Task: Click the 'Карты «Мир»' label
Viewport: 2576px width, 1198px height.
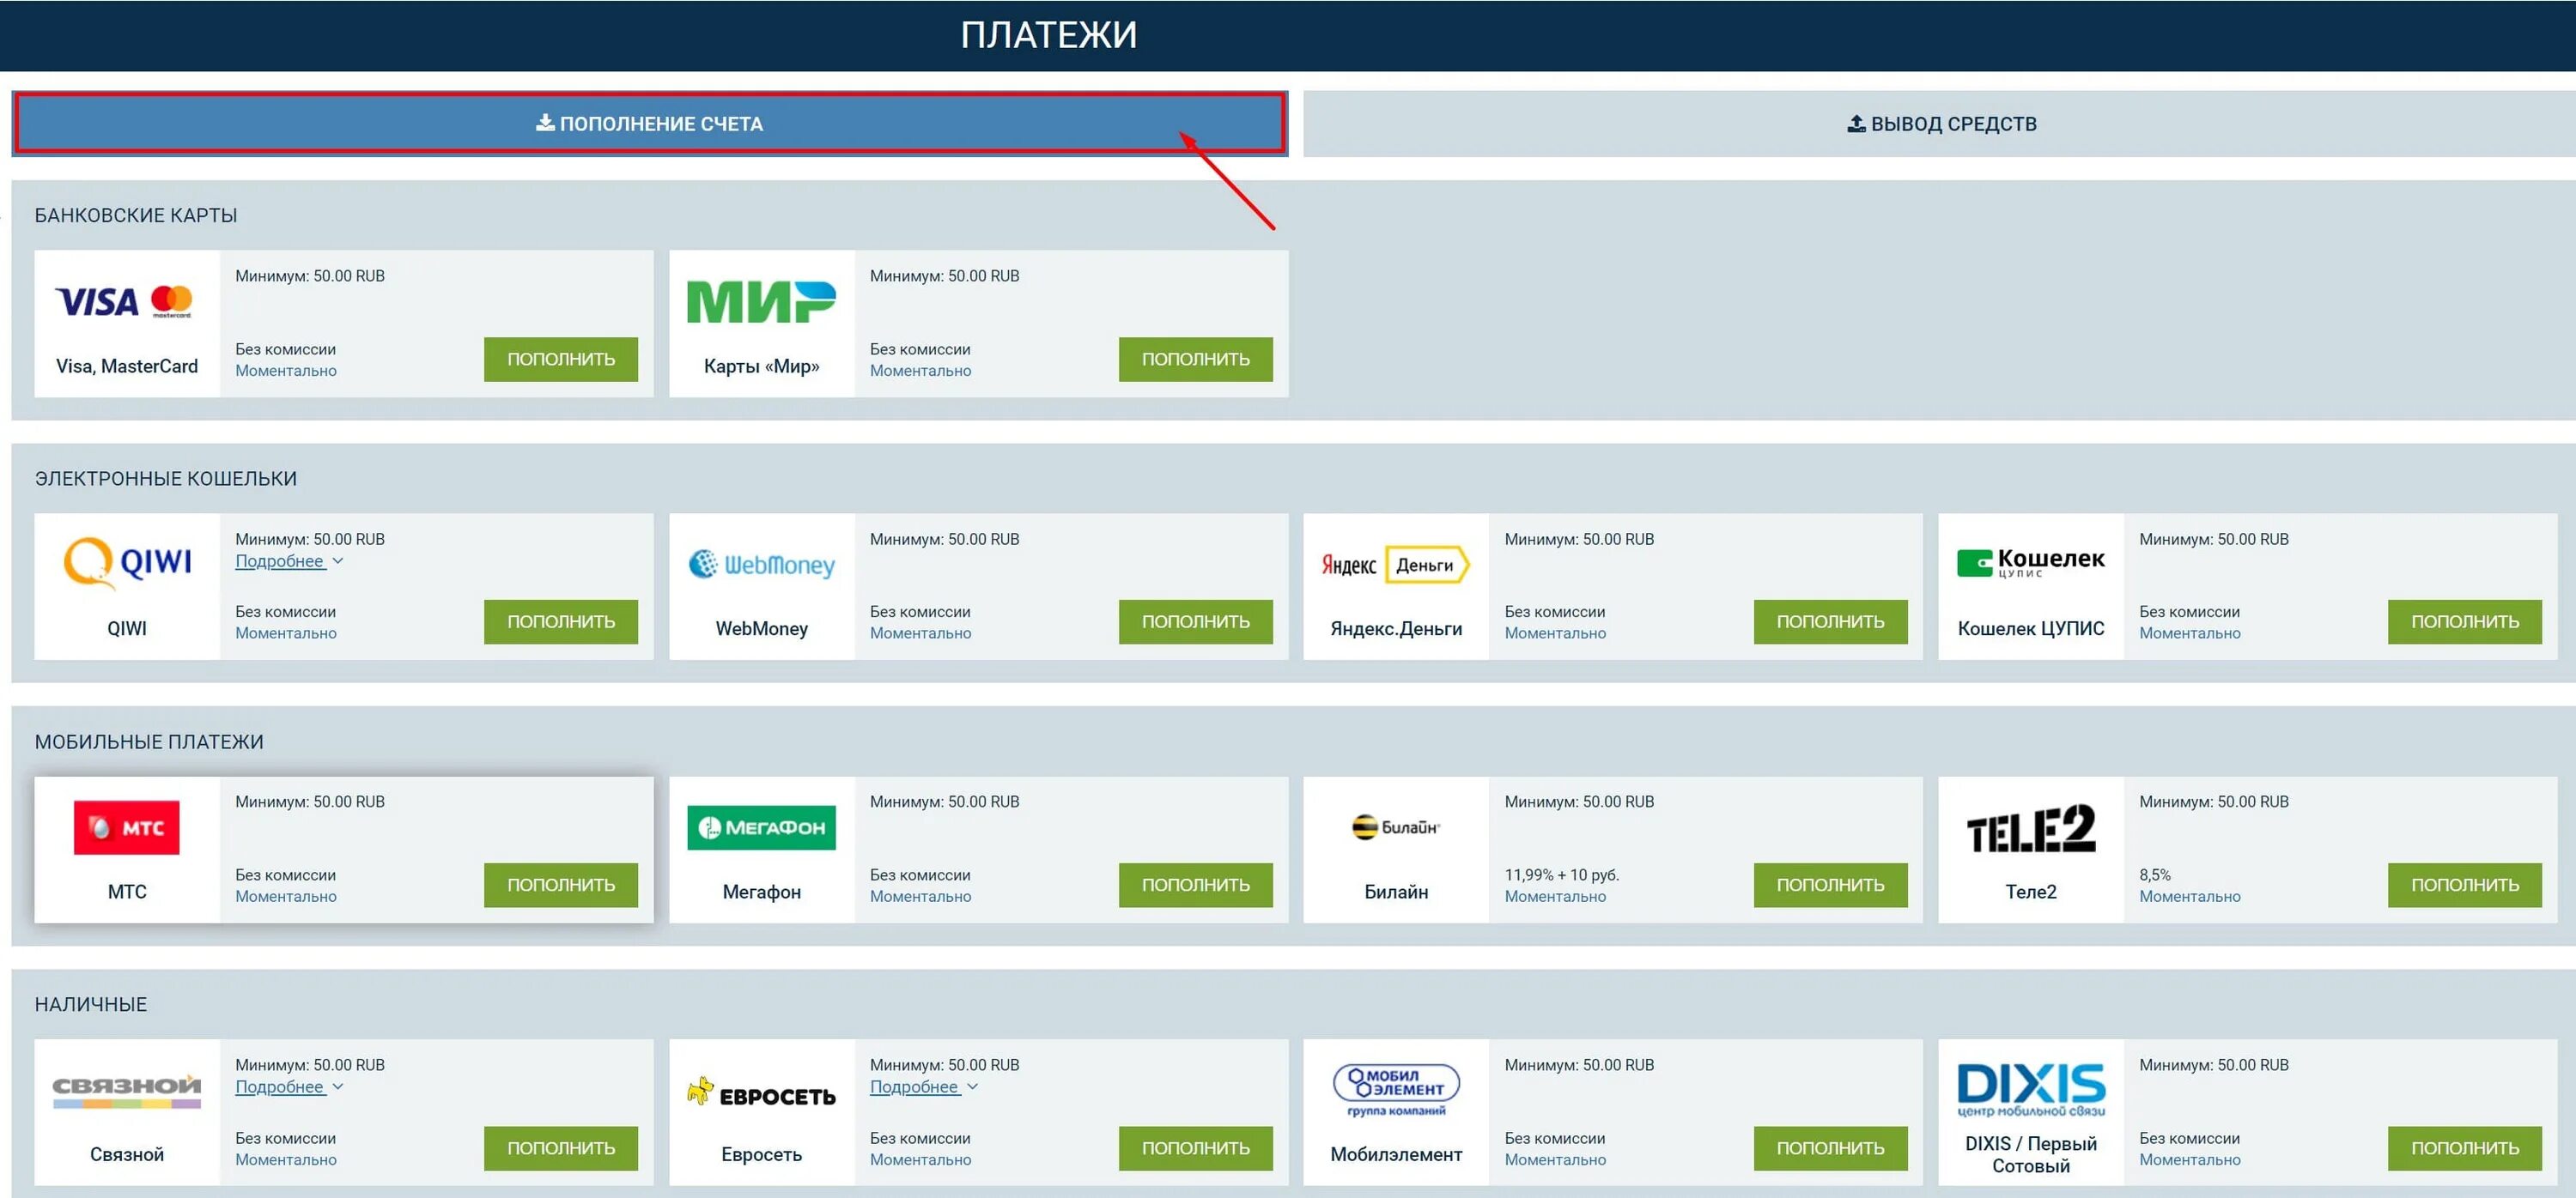Action: (761, 366)
